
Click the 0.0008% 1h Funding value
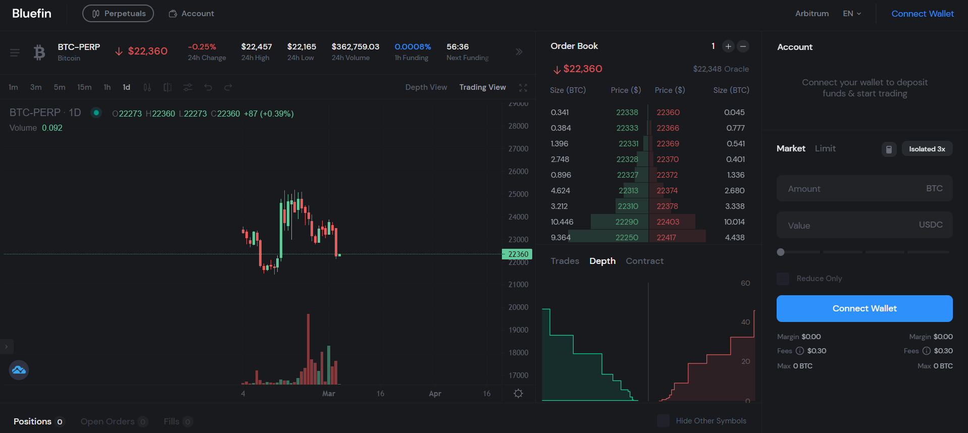click(x=413, y=46)
